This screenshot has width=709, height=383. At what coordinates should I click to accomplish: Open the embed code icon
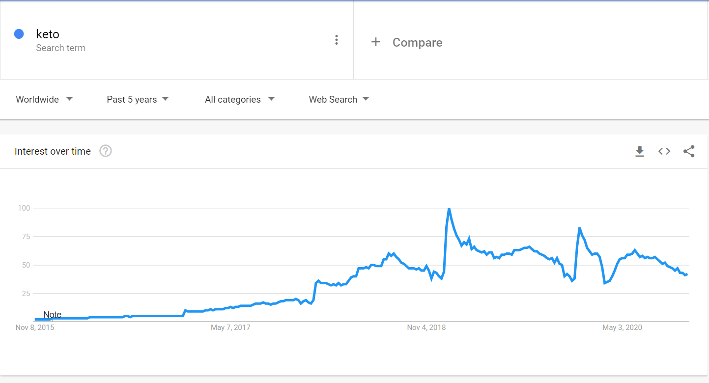tap(664, 151)
